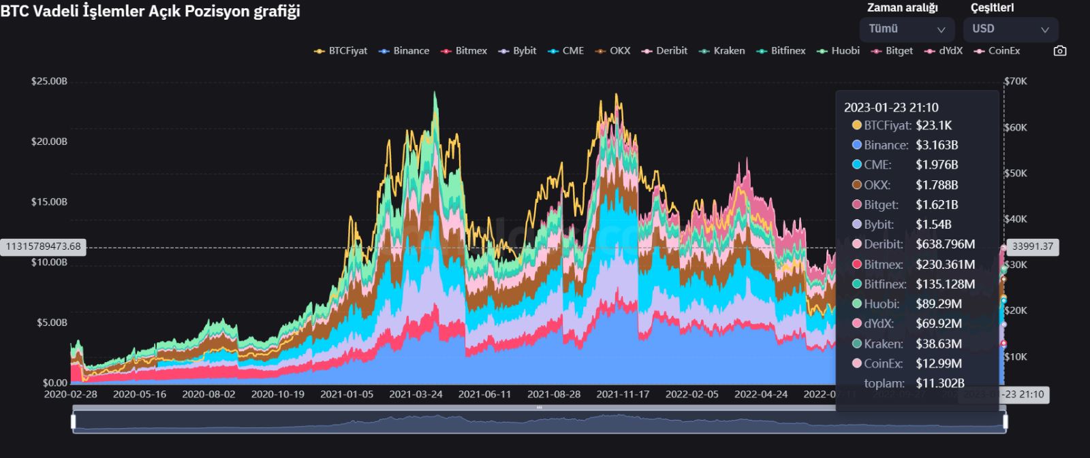Click the tooltip date 2023-01-23 21:10
Image resolution: width=1090 pixels, height=458 pixels.
[x=890, y=108]
